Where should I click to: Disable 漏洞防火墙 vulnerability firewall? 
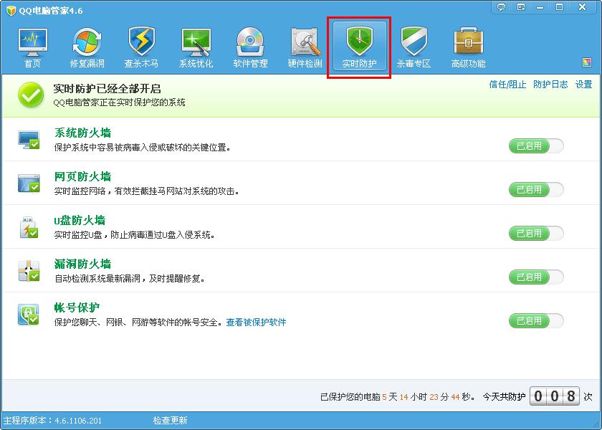tap(536, 277)
